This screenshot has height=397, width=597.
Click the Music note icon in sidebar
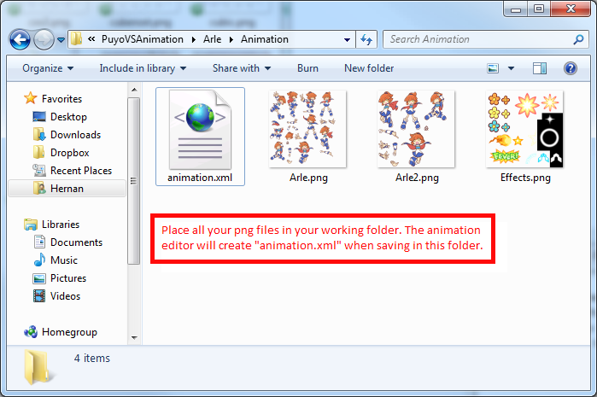[x=39, y=260]
